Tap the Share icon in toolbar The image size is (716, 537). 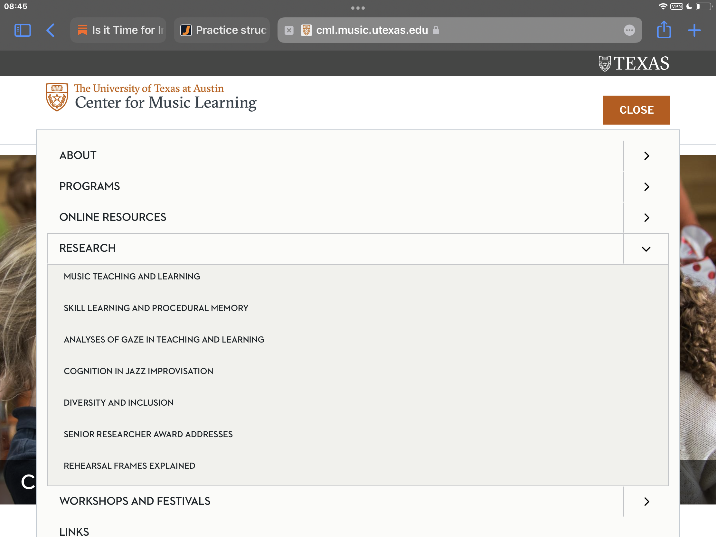tap(664, 29)
